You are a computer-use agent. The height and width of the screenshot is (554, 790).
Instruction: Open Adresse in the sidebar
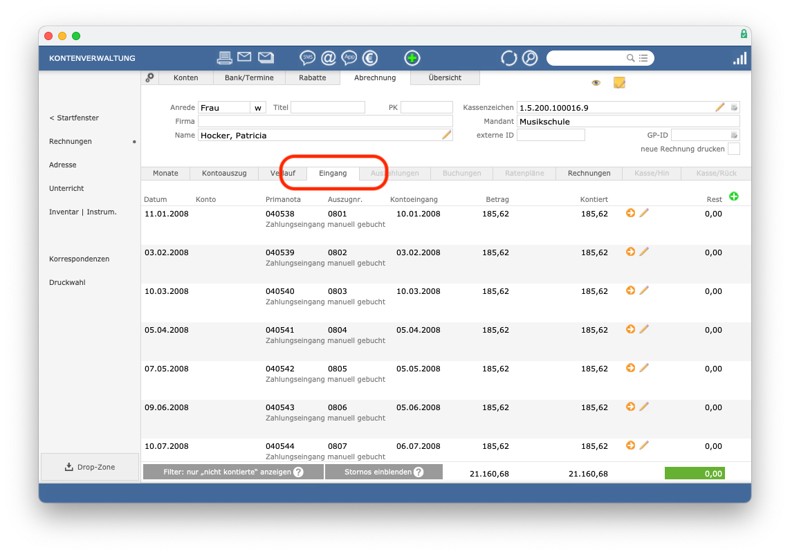[63, 165]
